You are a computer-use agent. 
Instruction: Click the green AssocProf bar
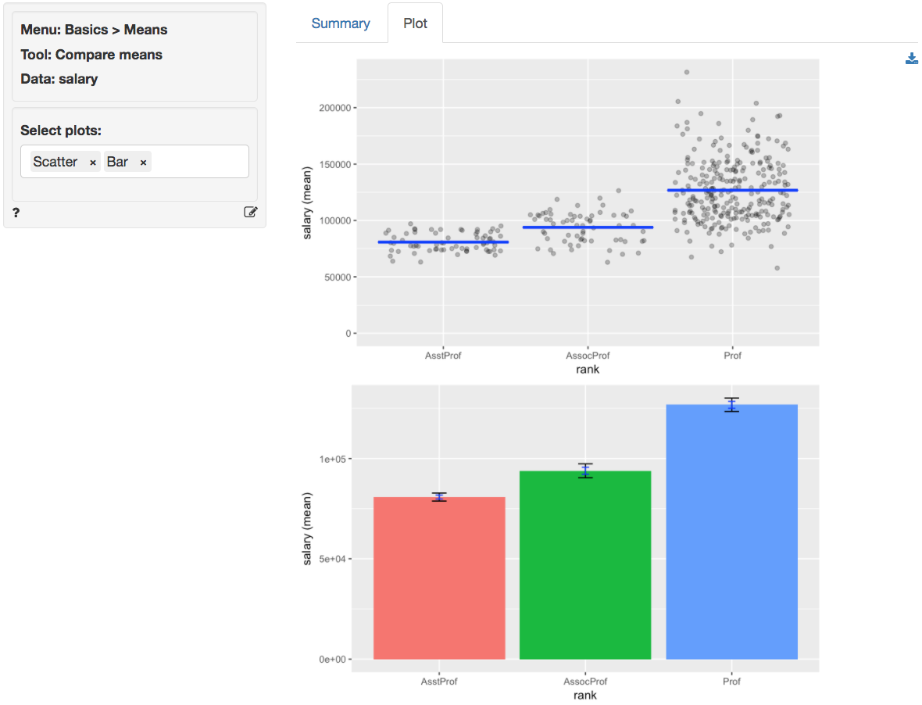click(x=585, y=563)
